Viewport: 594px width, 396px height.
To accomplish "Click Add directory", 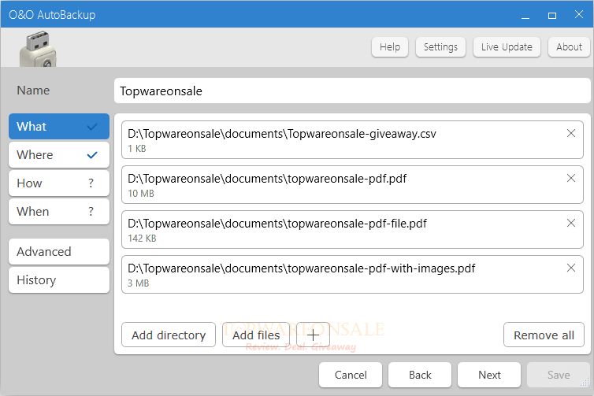I will [169, 335].
